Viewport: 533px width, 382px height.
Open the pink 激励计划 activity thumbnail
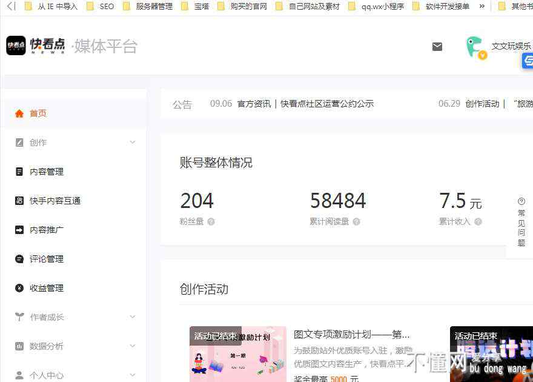pyautogui.click(x=238, y=354)
